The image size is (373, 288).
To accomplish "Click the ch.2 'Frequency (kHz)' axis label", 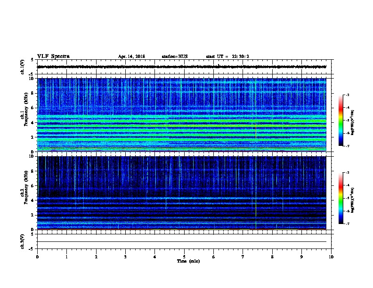I will pos(26,187).
